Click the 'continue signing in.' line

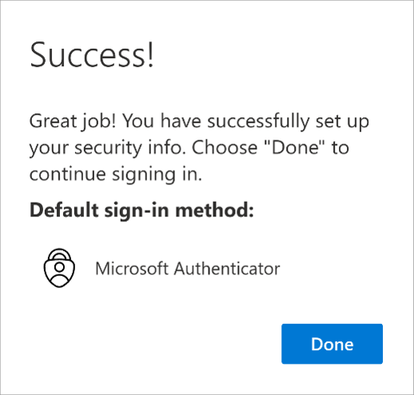coord(116,175)
